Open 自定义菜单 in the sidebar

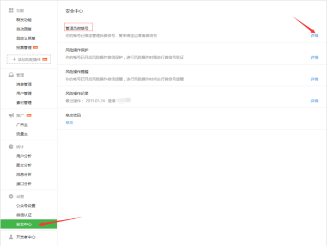(x=26, y=38)
